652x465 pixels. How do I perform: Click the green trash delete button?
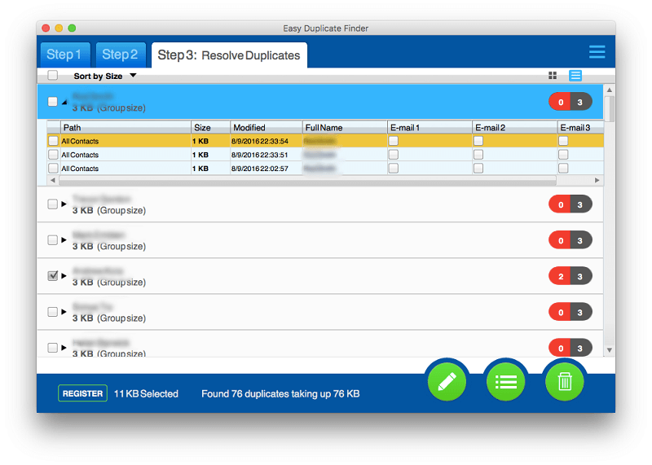[x=564, y=381]
